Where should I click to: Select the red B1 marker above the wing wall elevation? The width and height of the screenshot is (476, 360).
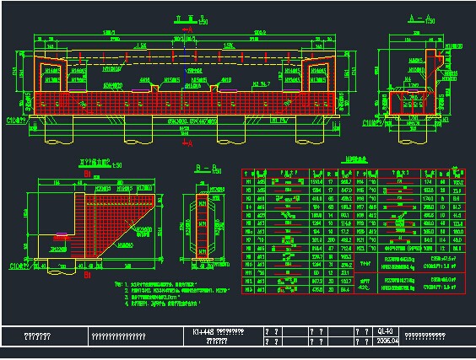click(88, 174)
